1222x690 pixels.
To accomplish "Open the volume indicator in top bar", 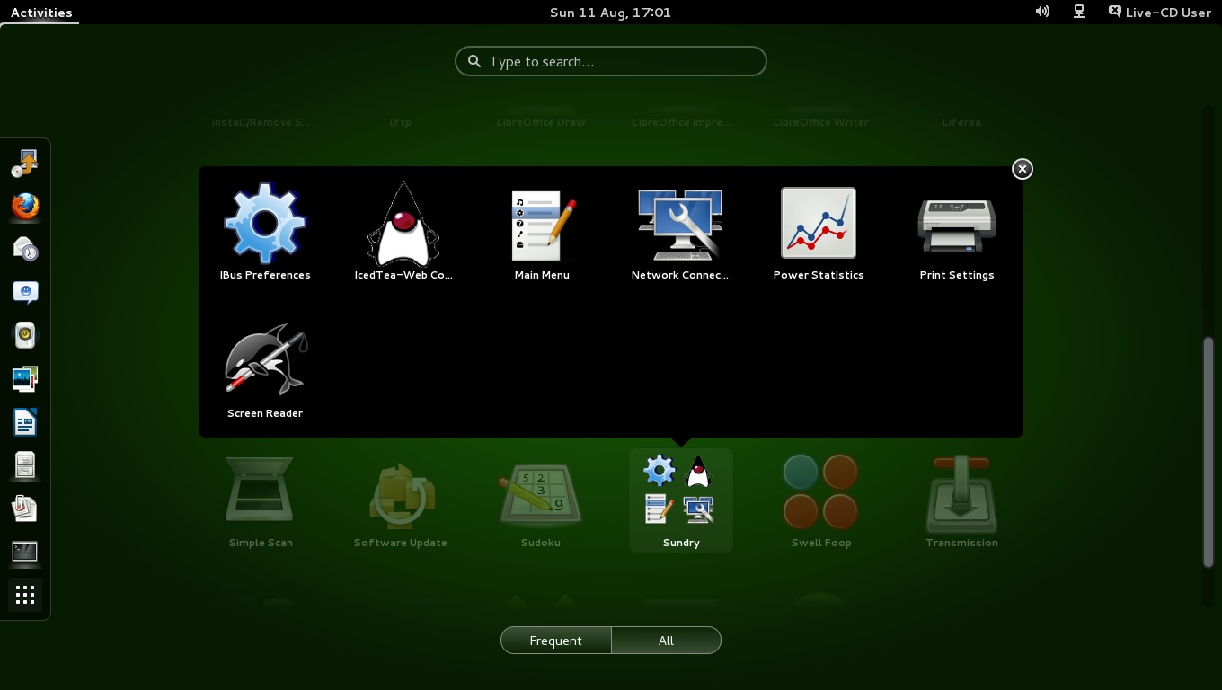I will click(1042, 12).
